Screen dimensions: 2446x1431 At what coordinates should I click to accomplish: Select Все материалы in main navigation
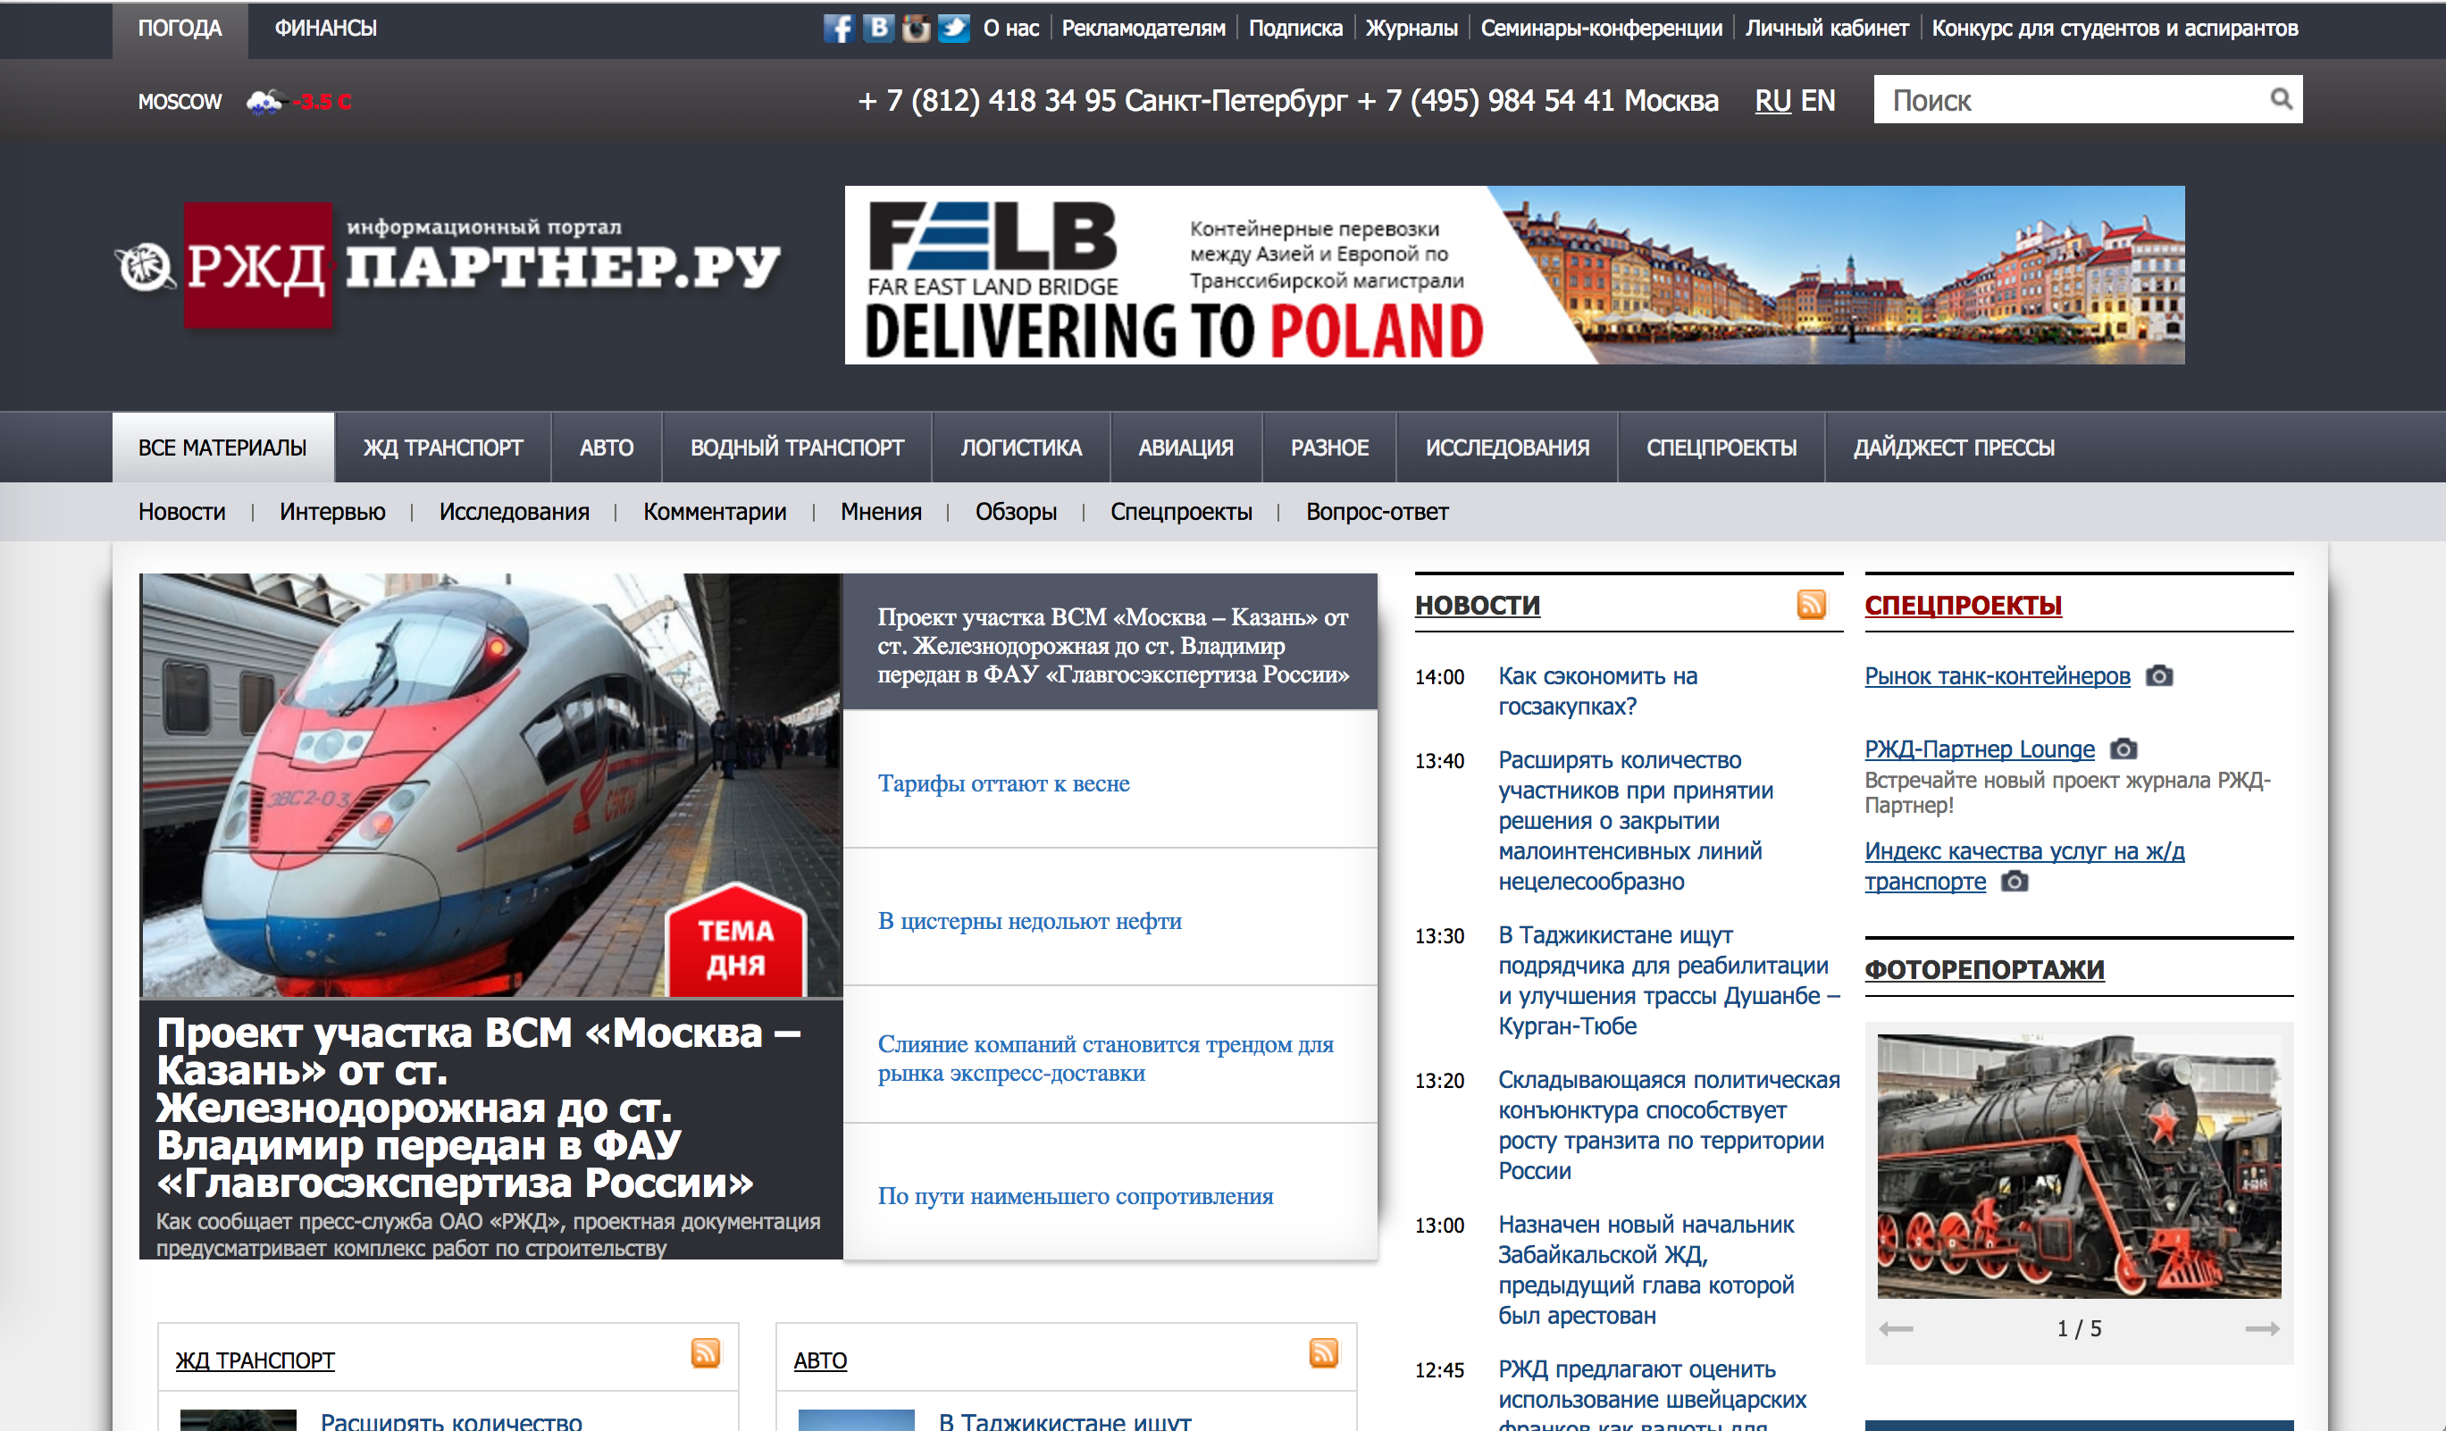click(223, 448)
